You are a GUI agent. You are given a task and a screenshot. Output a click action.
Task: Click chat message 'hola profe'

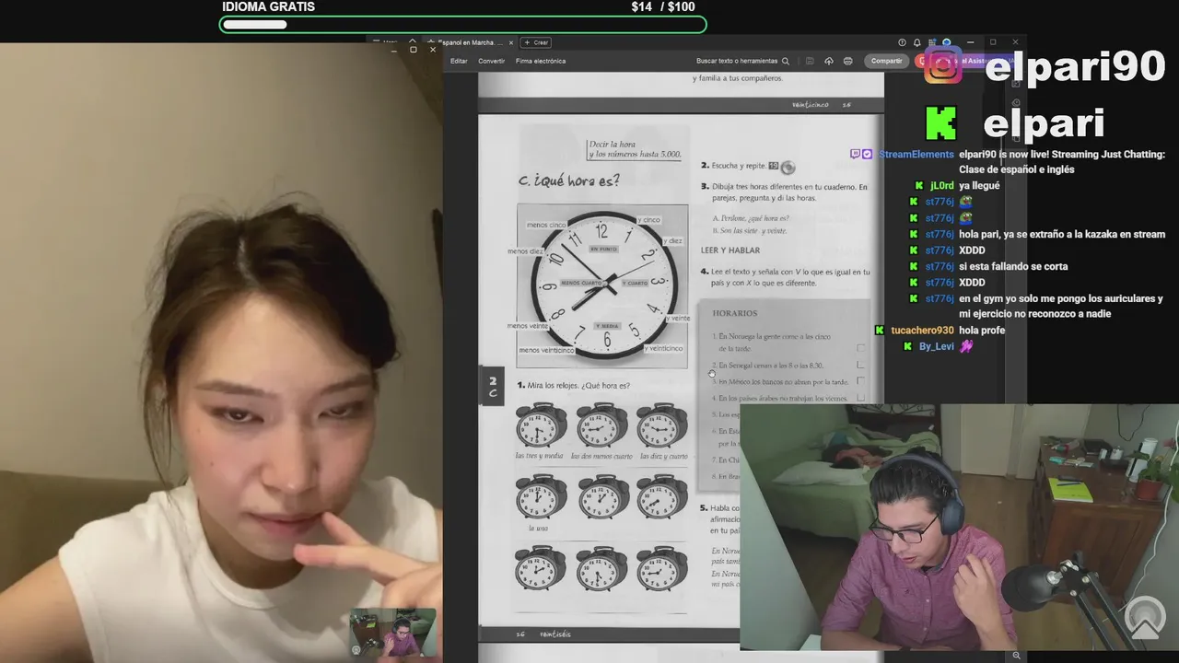coord(982,331)
